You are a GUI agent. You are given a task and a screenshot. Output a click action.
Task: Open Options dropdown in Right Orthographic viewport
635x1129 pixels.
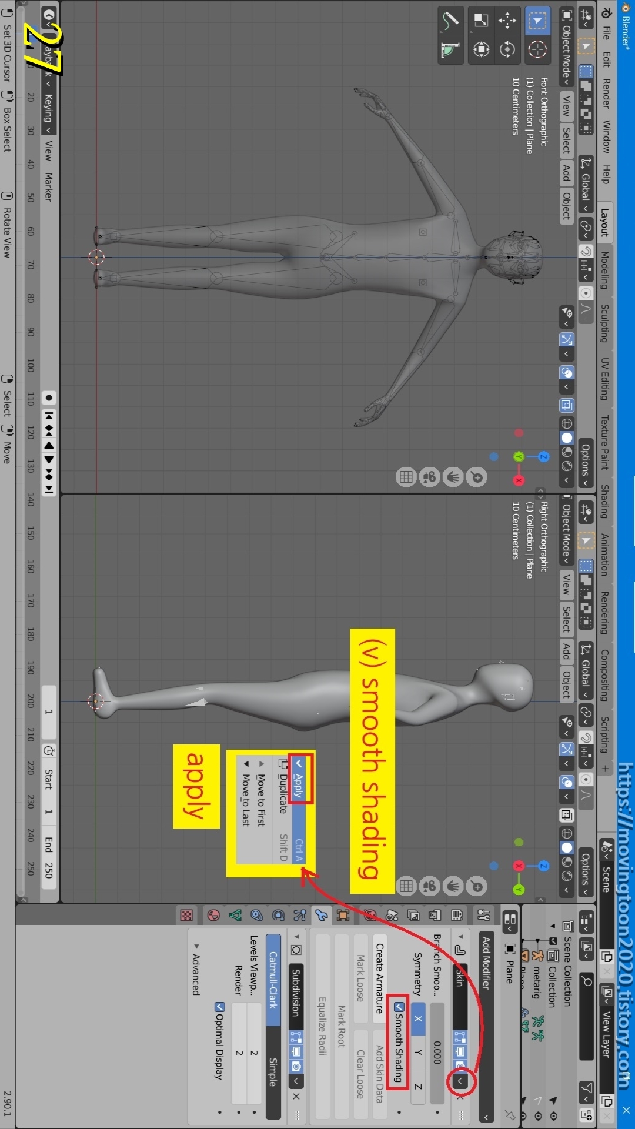pos(586,874)
